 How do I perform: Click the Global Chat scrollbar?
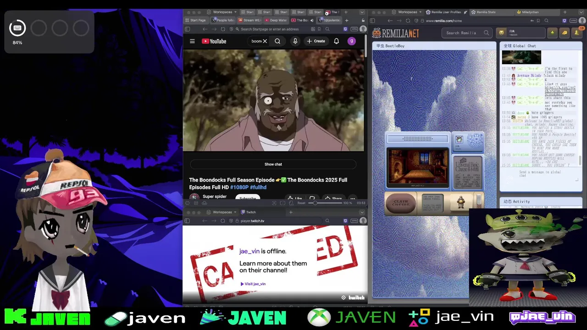[580, 160]
